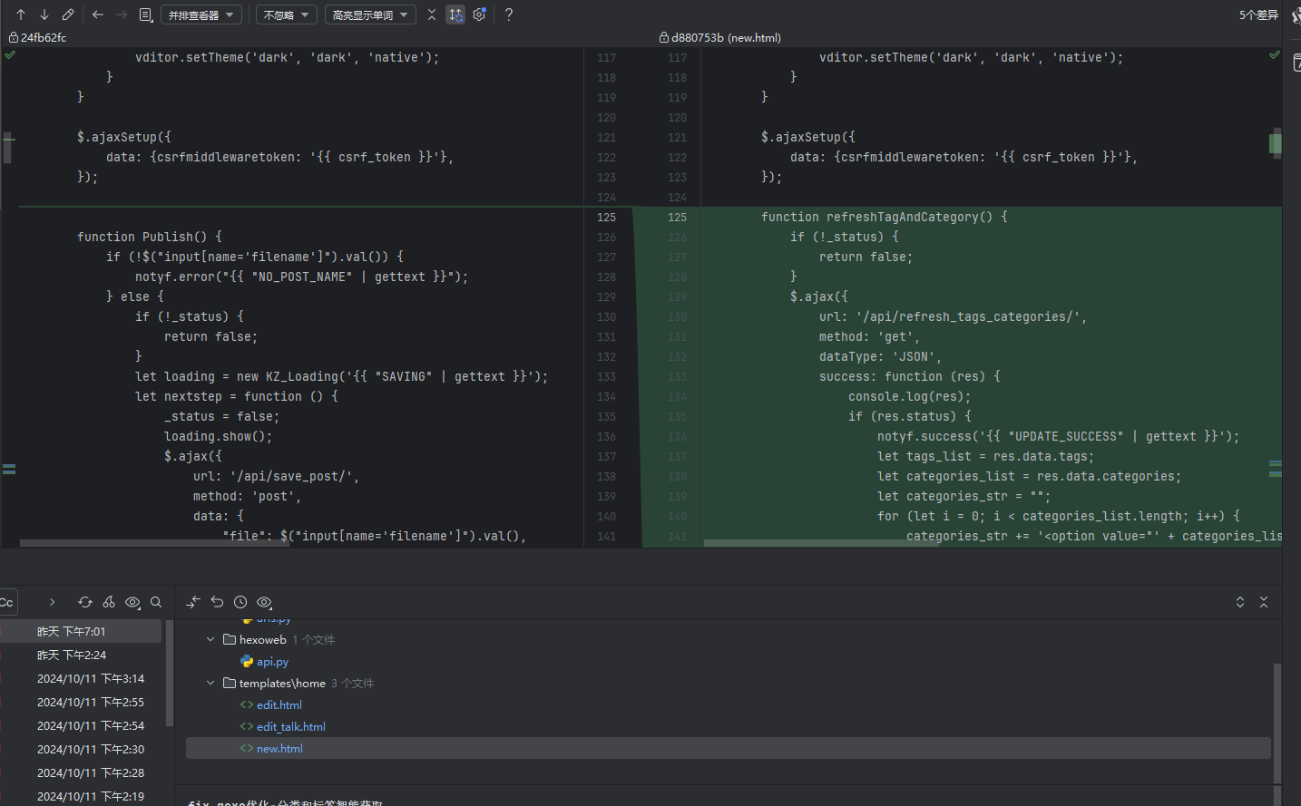Toggle collapse unchanged fragments button
The image size is (1301, 806).
click(432, 15)
